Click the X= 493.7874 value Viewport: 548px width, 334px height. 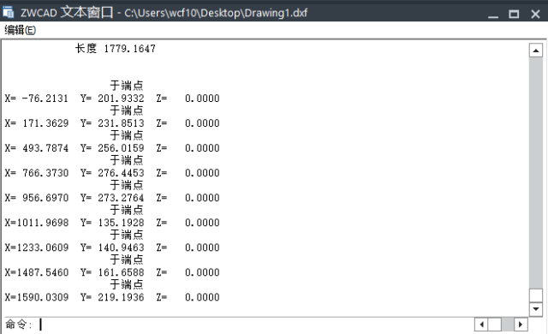pos(36,148)
